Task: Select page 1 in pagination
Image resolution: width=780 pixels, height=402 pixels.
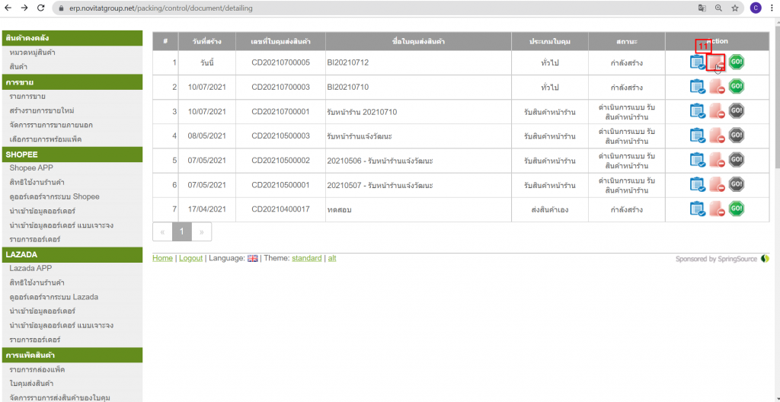Action: tap(182, 231)
